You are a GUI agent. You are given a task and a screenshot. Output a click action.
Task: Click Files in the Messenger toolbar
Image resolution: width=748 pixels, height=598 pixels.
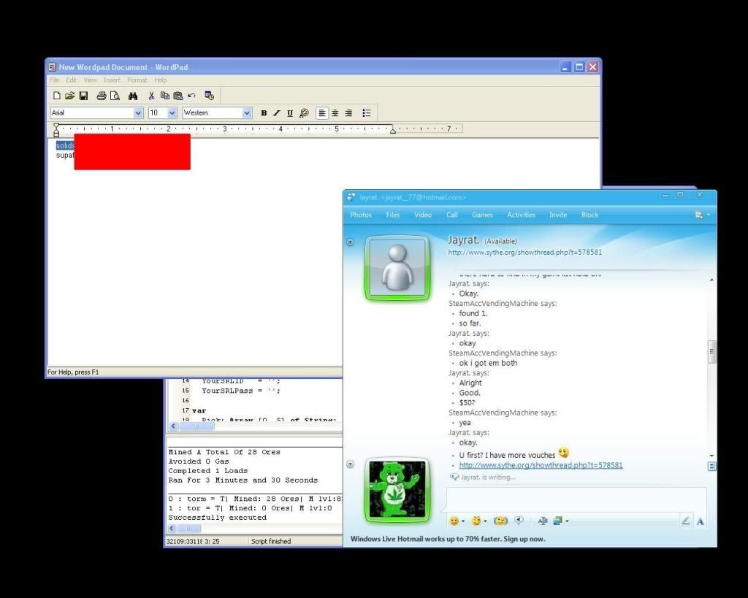tap(392, 215)
